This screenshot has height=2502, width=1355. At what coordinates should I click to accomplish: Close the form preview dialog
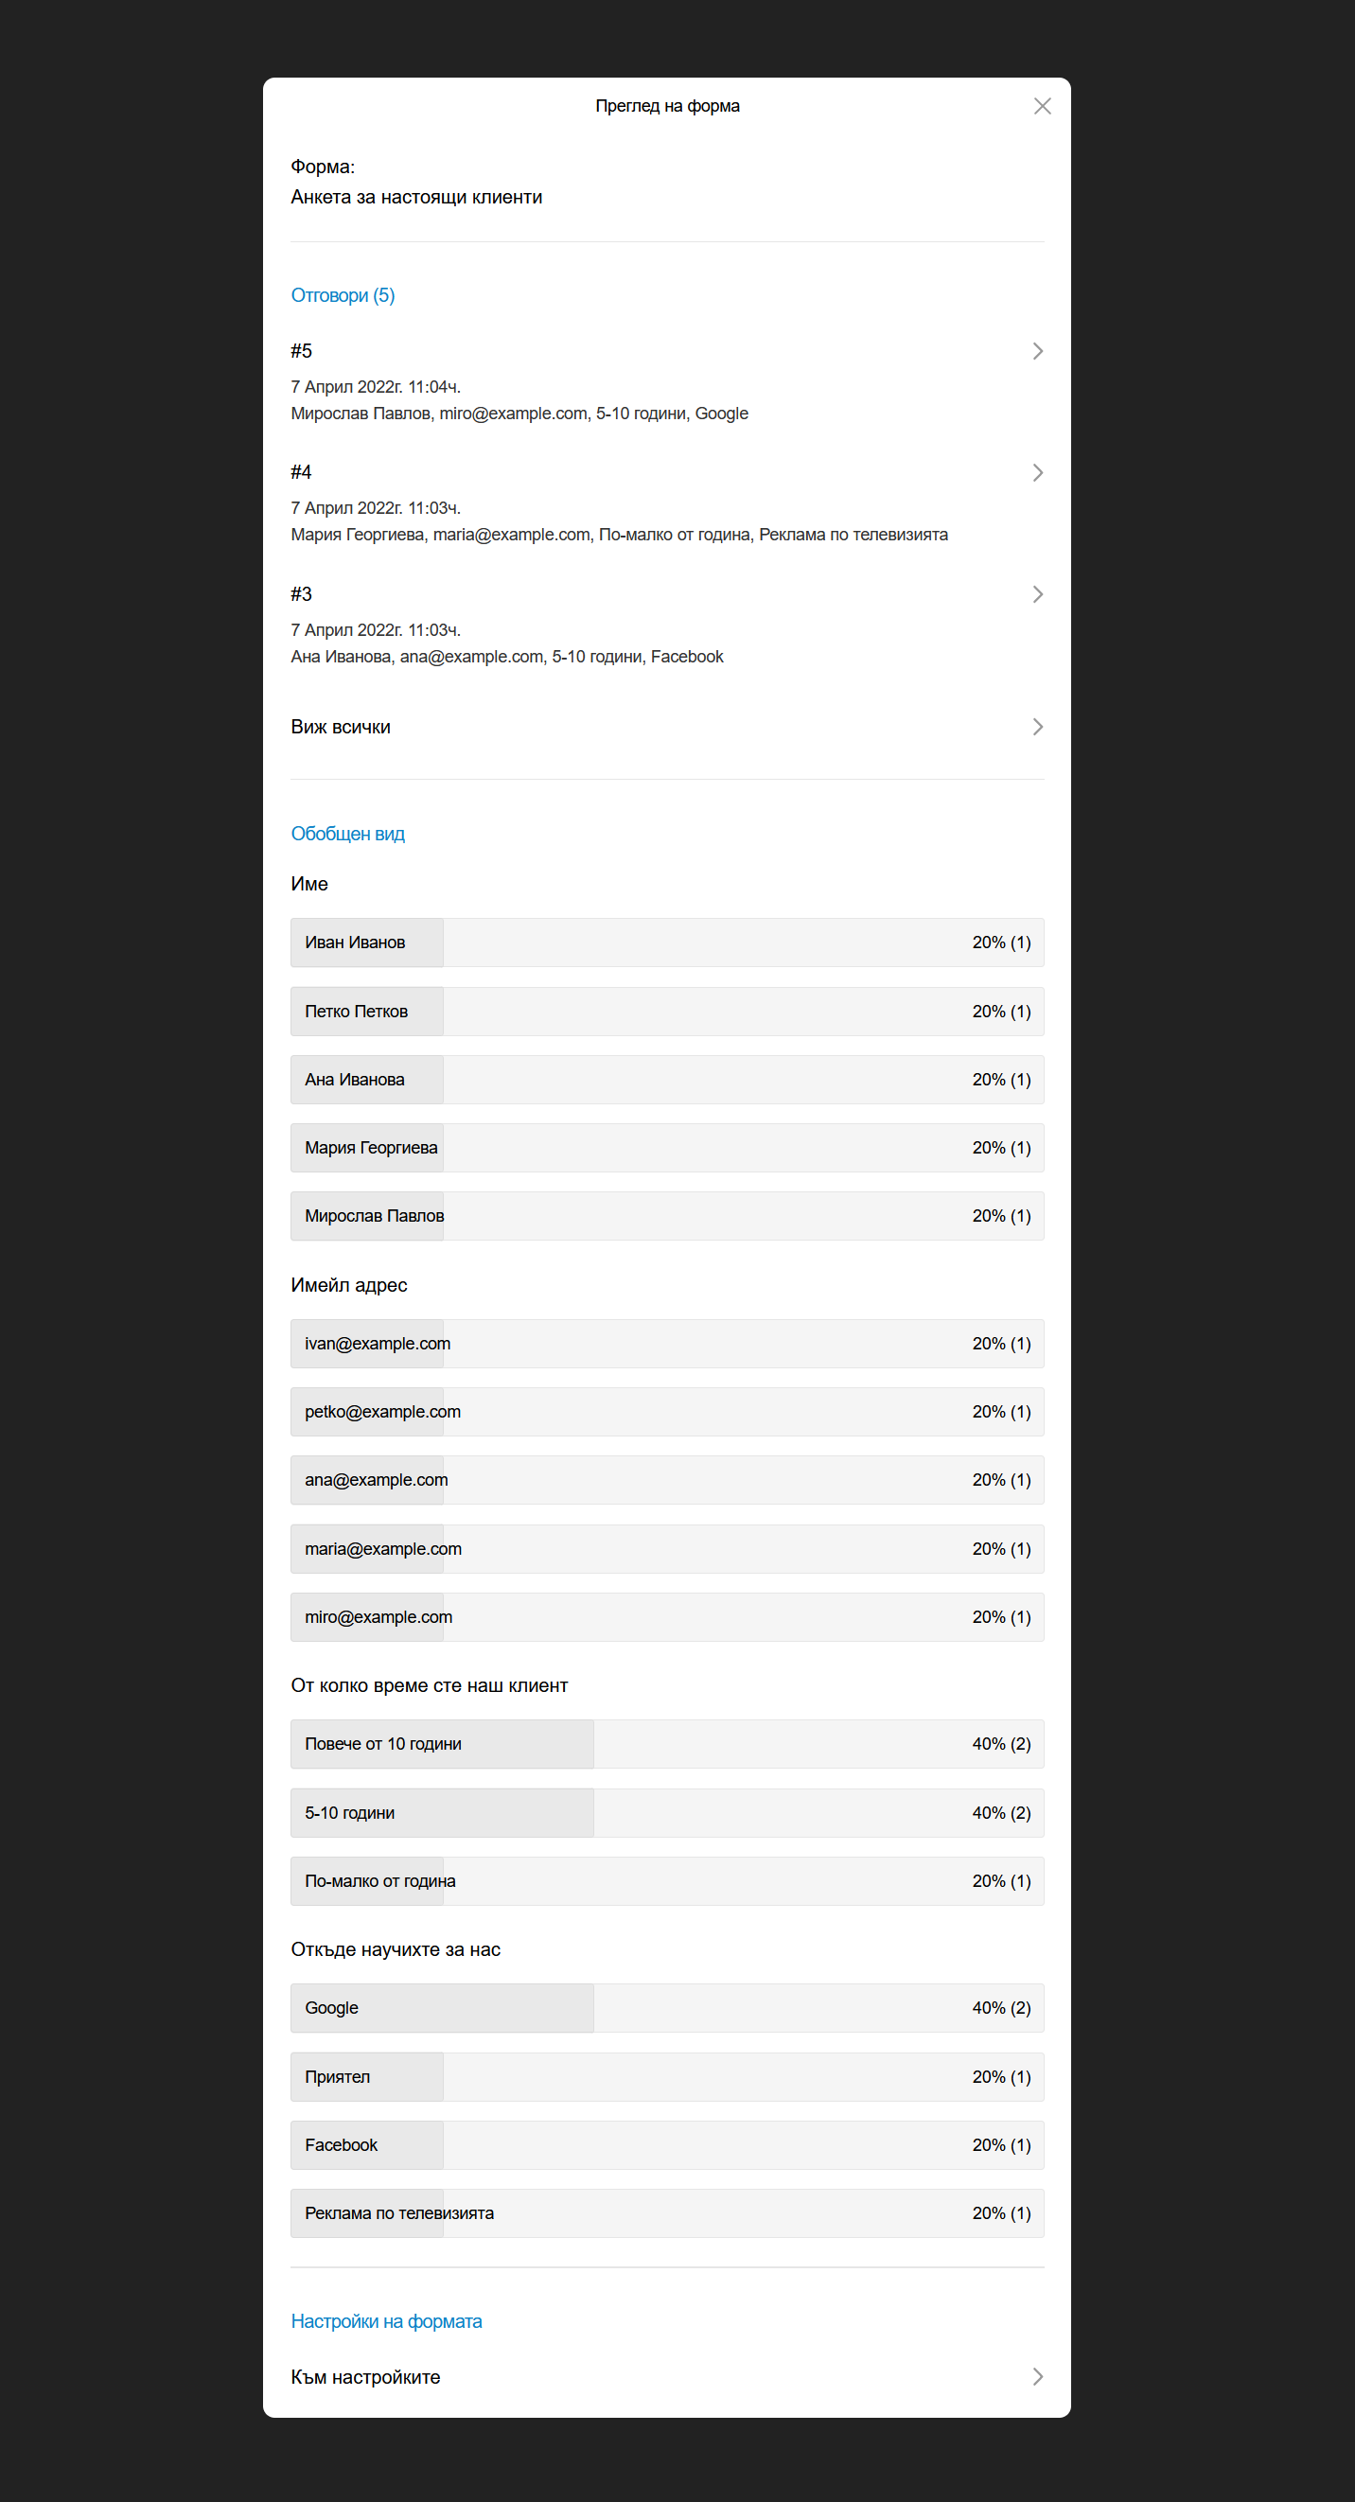tap(1042, 106)
